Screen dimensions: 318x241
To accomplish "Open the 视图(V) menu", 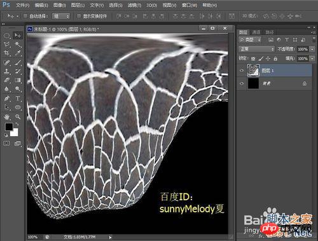I will tap(169, 5).
